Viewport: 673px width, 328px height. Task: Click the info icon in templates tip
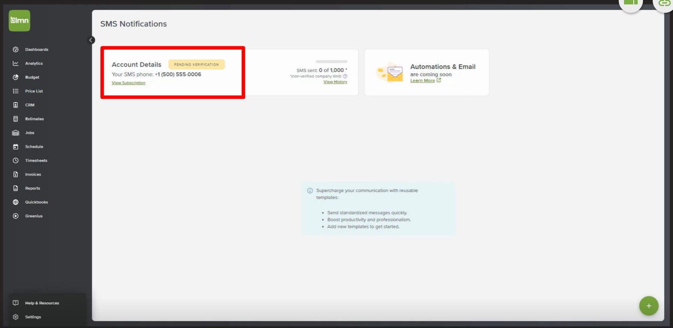[x=310, y=191]
